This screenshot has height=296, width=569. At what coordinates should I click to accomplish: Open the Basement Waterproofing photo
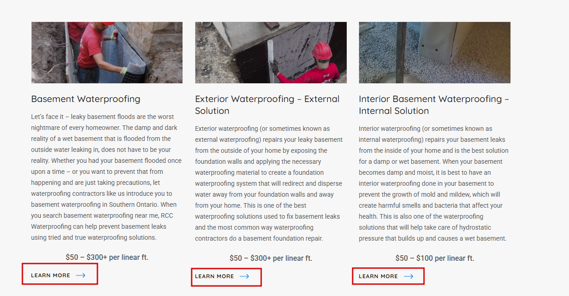pos(107,53)
